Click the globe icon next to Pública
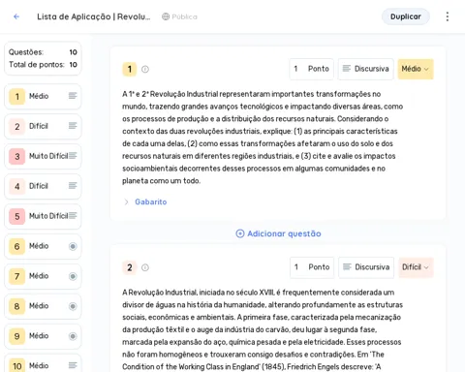465x372 pixels. pos(166,16)
